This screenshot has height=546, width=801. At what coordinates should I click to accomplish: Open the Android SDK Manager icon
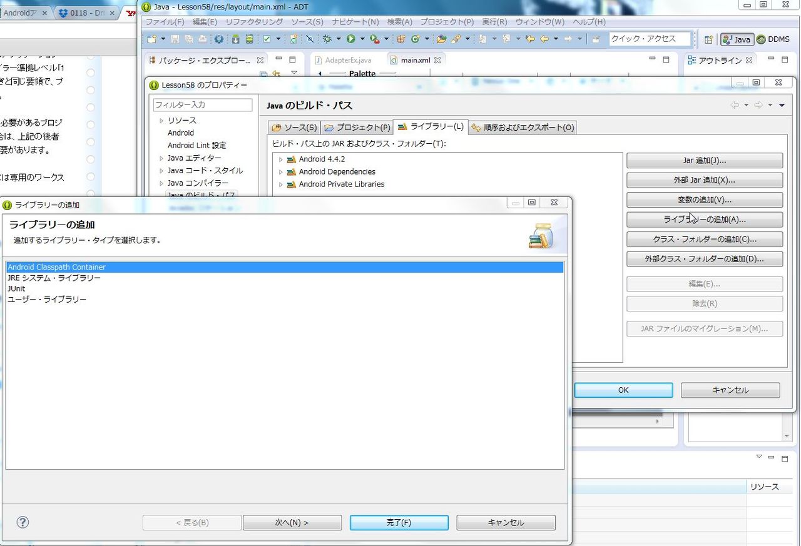(236, 39)
